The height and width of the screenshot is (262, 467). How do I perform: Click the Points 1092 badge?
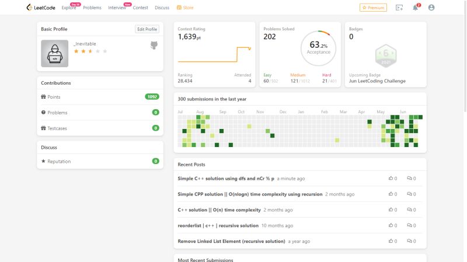(152, 97)
